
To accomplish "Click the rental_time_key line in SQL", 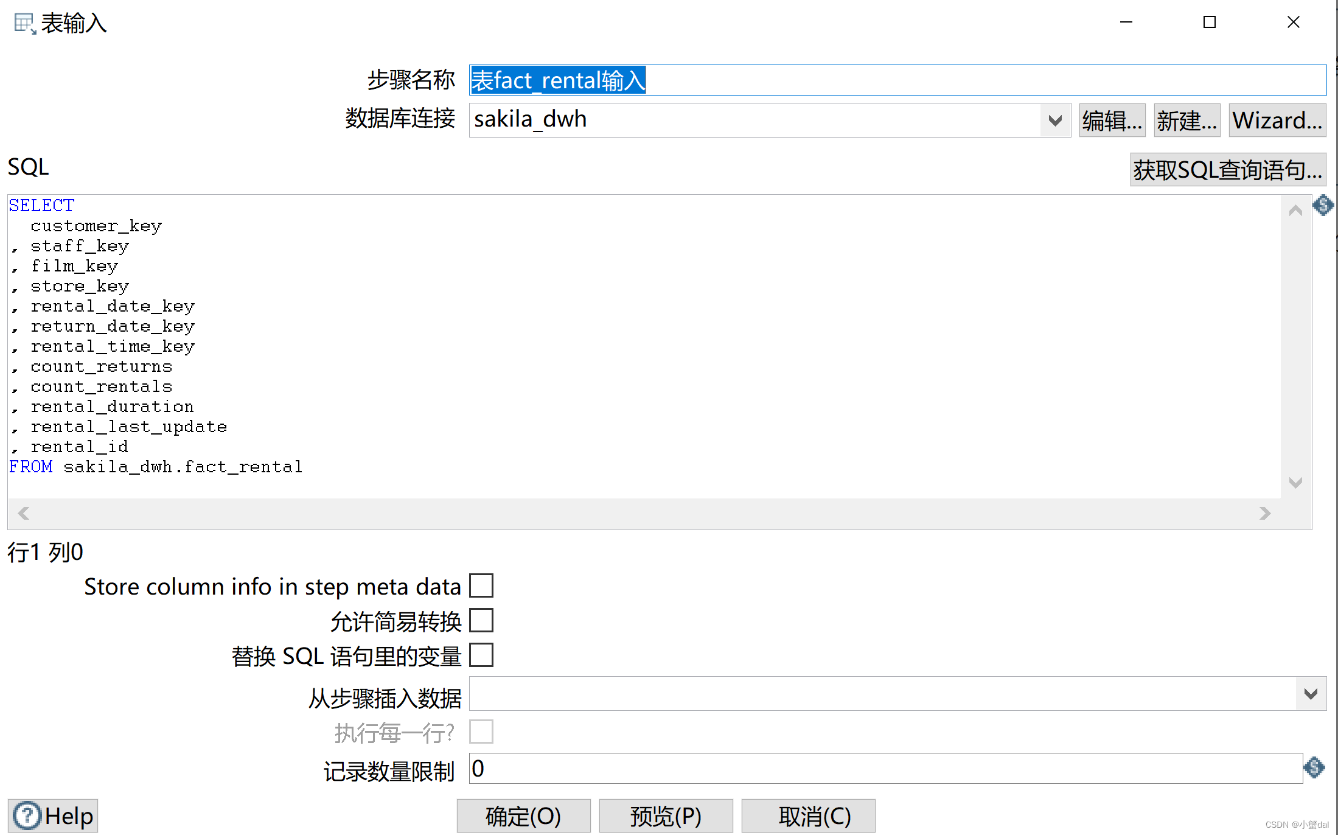I will pos(103,346).
